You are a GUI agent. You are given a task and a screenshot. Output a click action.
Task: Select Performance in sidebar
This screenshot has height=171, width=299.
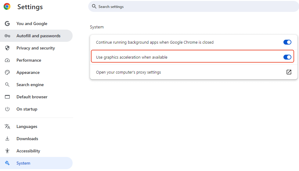coord(36,60)
